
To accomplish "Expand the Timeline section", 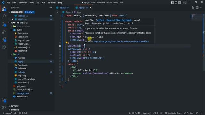I will 15,110.
